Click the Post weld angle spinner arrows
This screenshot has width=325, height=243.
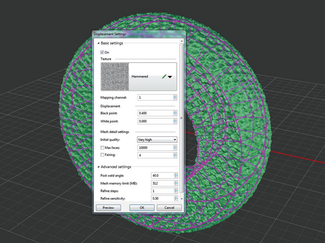[x=176, y=176]
